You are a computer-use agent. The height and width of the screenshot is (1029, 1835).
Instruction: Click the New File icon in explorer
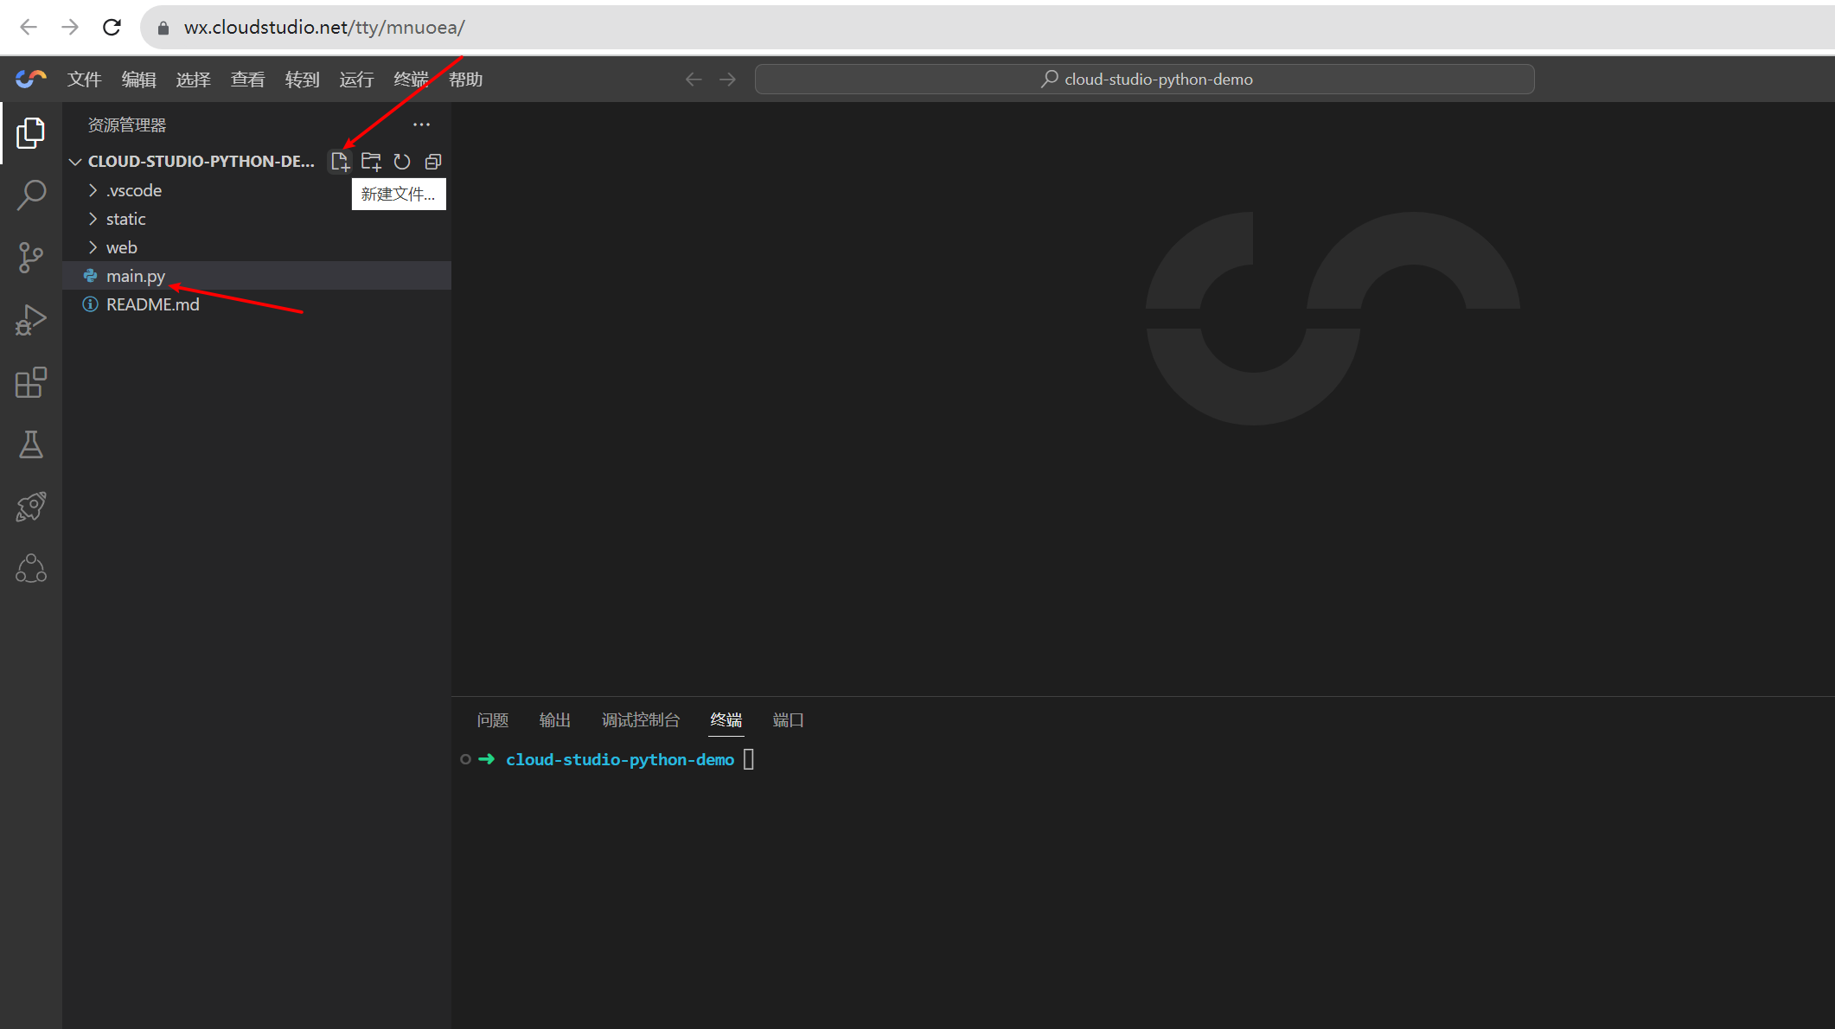(340, 162)
